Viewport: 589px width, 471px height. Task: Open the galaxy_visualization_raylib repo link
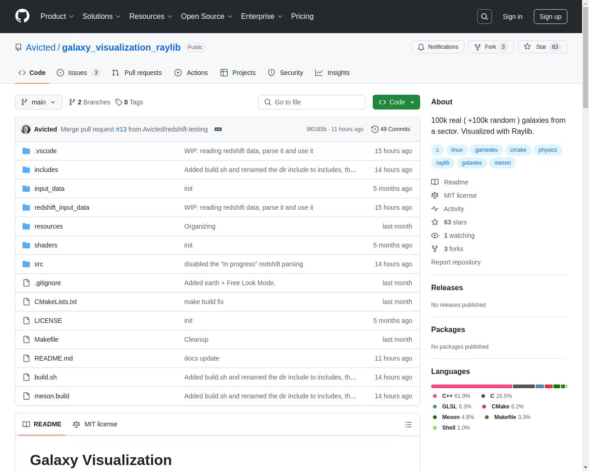point(121,47)
